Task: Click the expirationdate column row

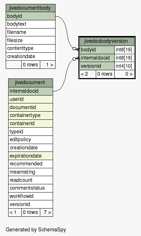Action: (31, 156)
